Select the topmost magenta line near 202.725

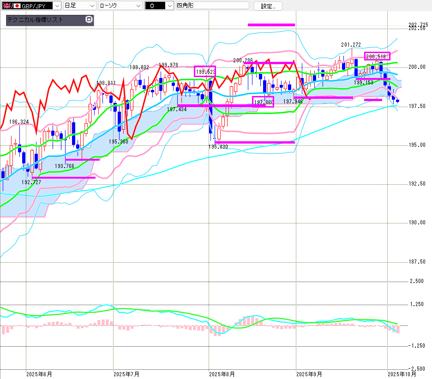tap(271, 24)
